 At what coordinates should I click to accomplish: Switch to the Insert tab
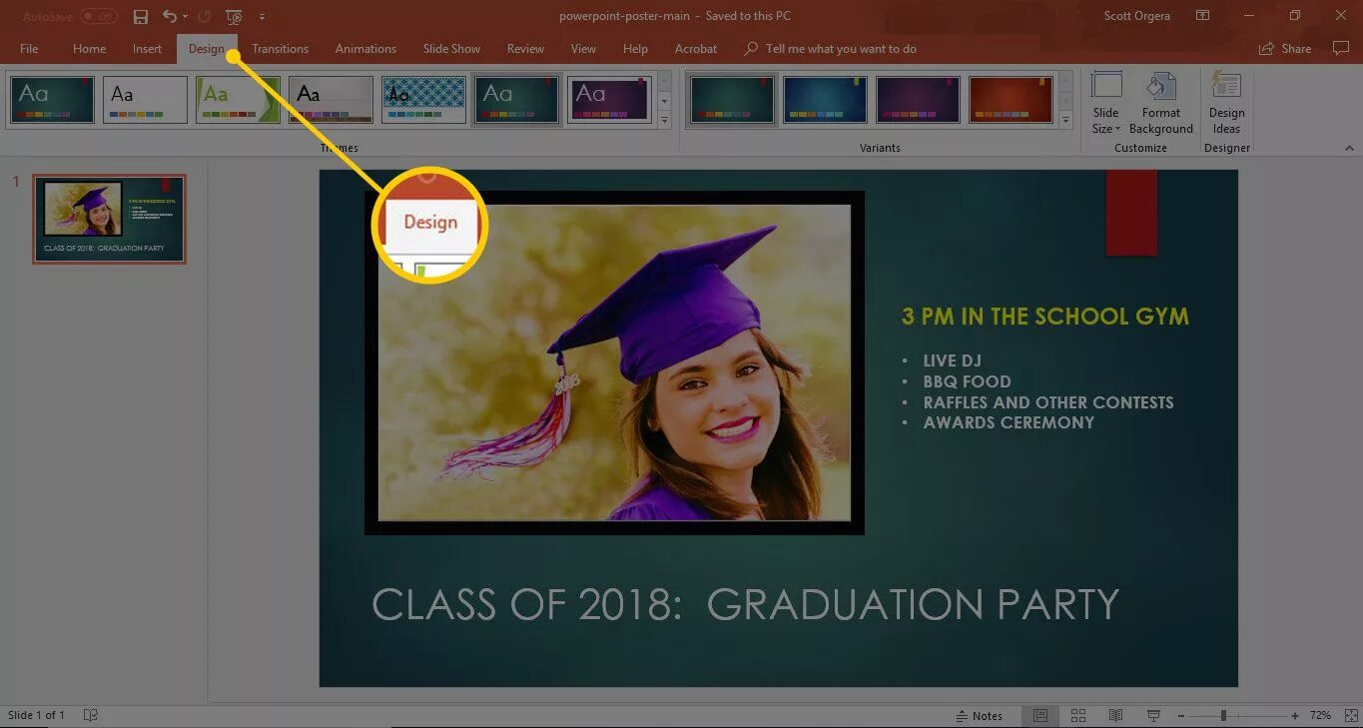pos(147,49)
